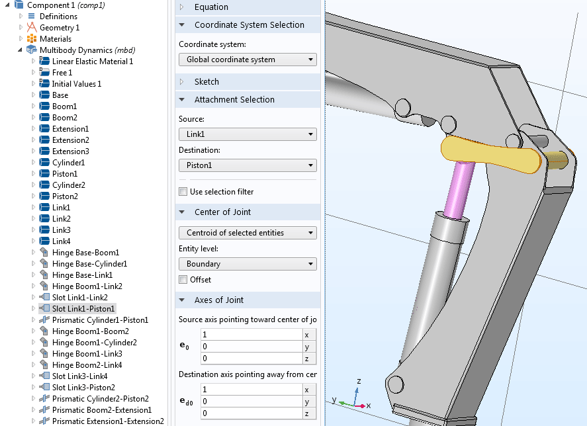Open the Entity level dropdown
The width and height of the screenshot is (587, 426).
(x=248, y=264)
